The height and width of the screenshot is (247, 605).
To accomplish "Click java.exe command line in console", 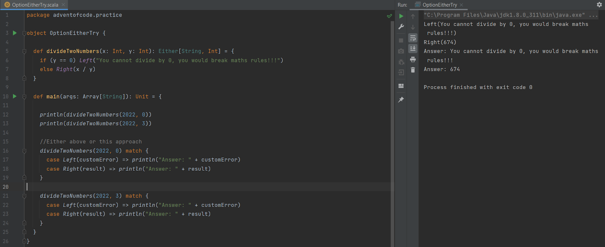I will [x=511, y=15].
